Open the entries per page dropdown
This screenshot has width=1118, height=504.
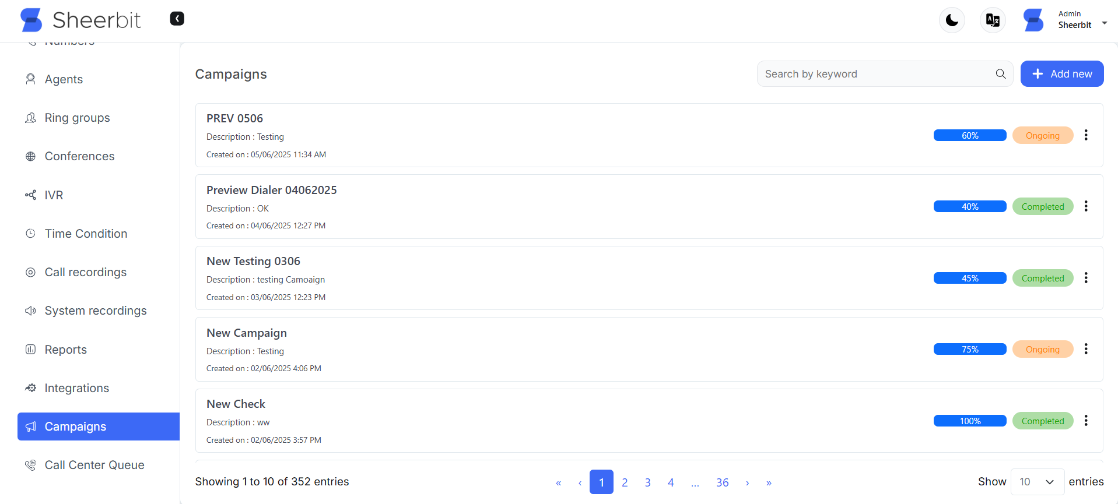(x=1037, y=482)
